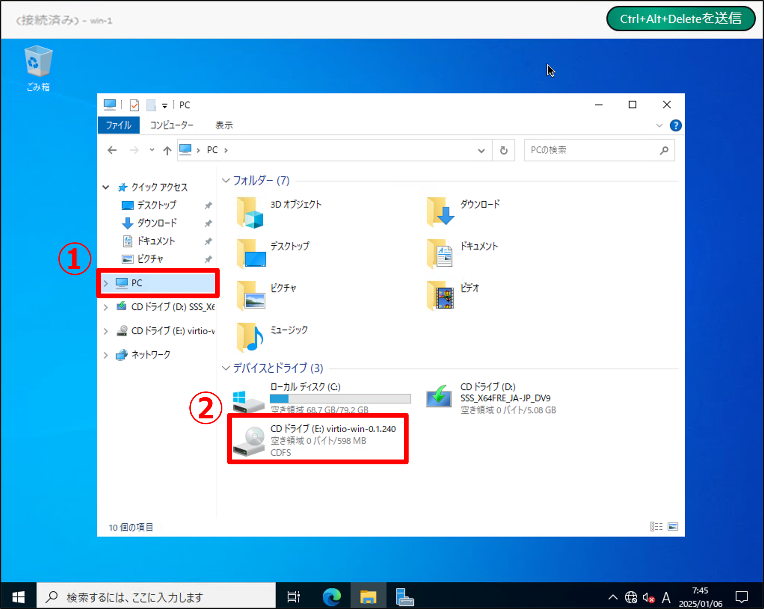The height and width of the screenshot is (609, 764).
Task: Open the Computer ribbon tab
Action: (x=171, y=125)
